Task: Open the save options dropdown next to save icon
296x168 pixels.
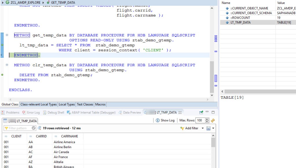Action: click(x=213, y=128)
